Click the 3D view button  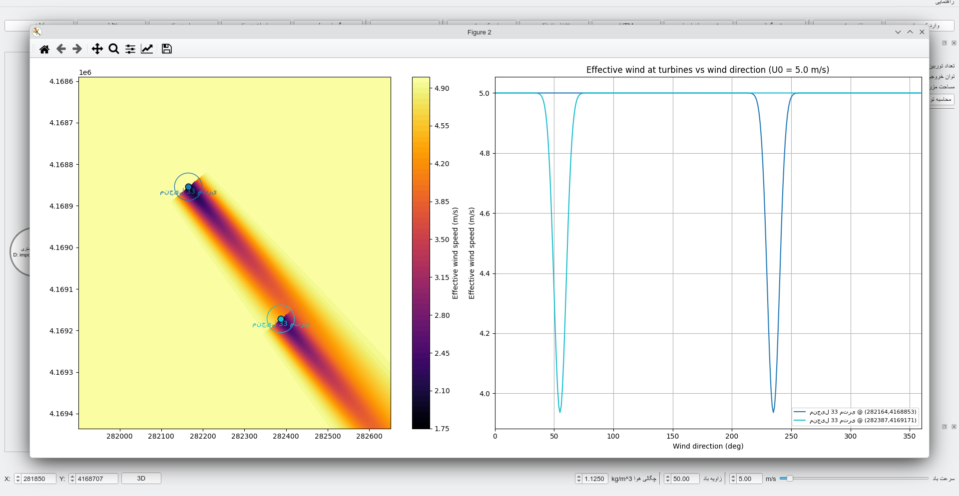(x=141, y=479)
